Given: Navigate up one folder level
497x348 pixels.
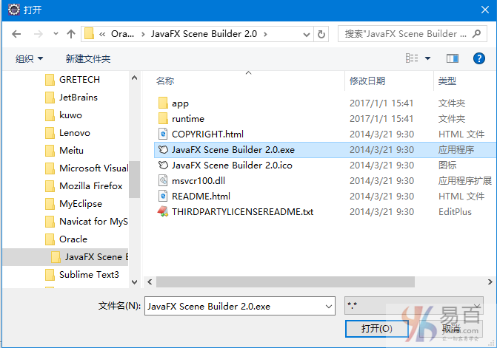Looking at the screenshot, I should (71, 34).
